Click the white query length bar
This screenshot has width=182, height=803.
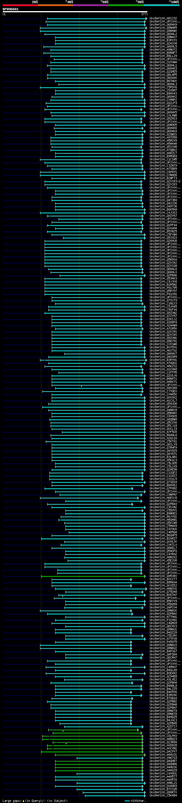75,12
